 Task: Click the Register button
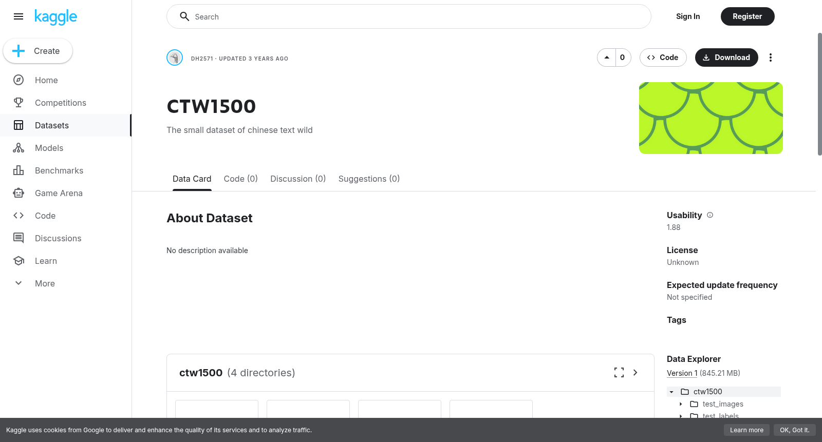click(x=748, y=16)
